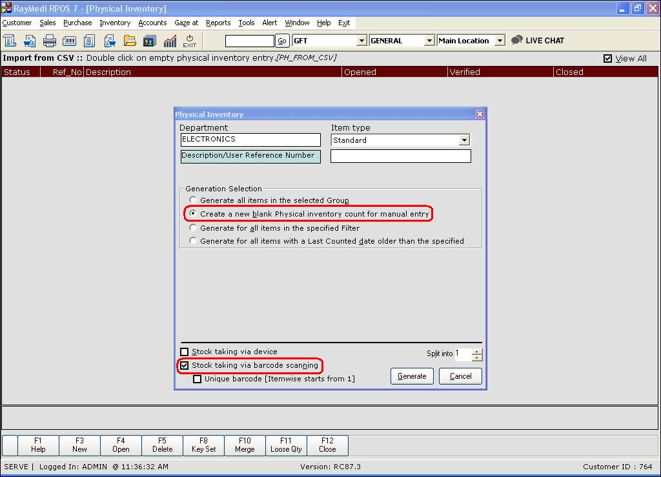Viewport: 661px width, 477px height.
Task: Select Generate all items in selected Group
Action: point(192,200)
